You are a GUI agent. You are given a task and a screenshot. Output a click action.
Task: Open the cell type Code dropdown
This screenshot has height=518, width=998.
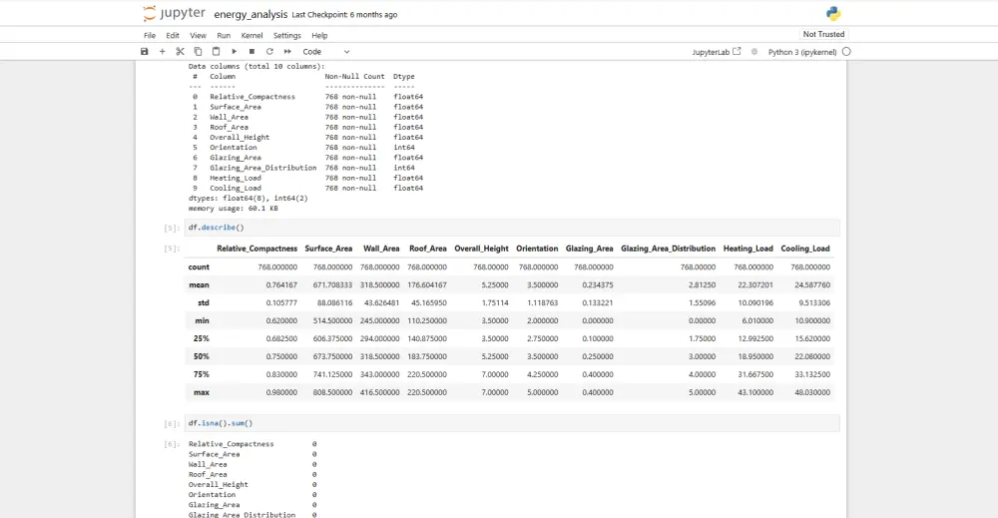pos(326,51)
